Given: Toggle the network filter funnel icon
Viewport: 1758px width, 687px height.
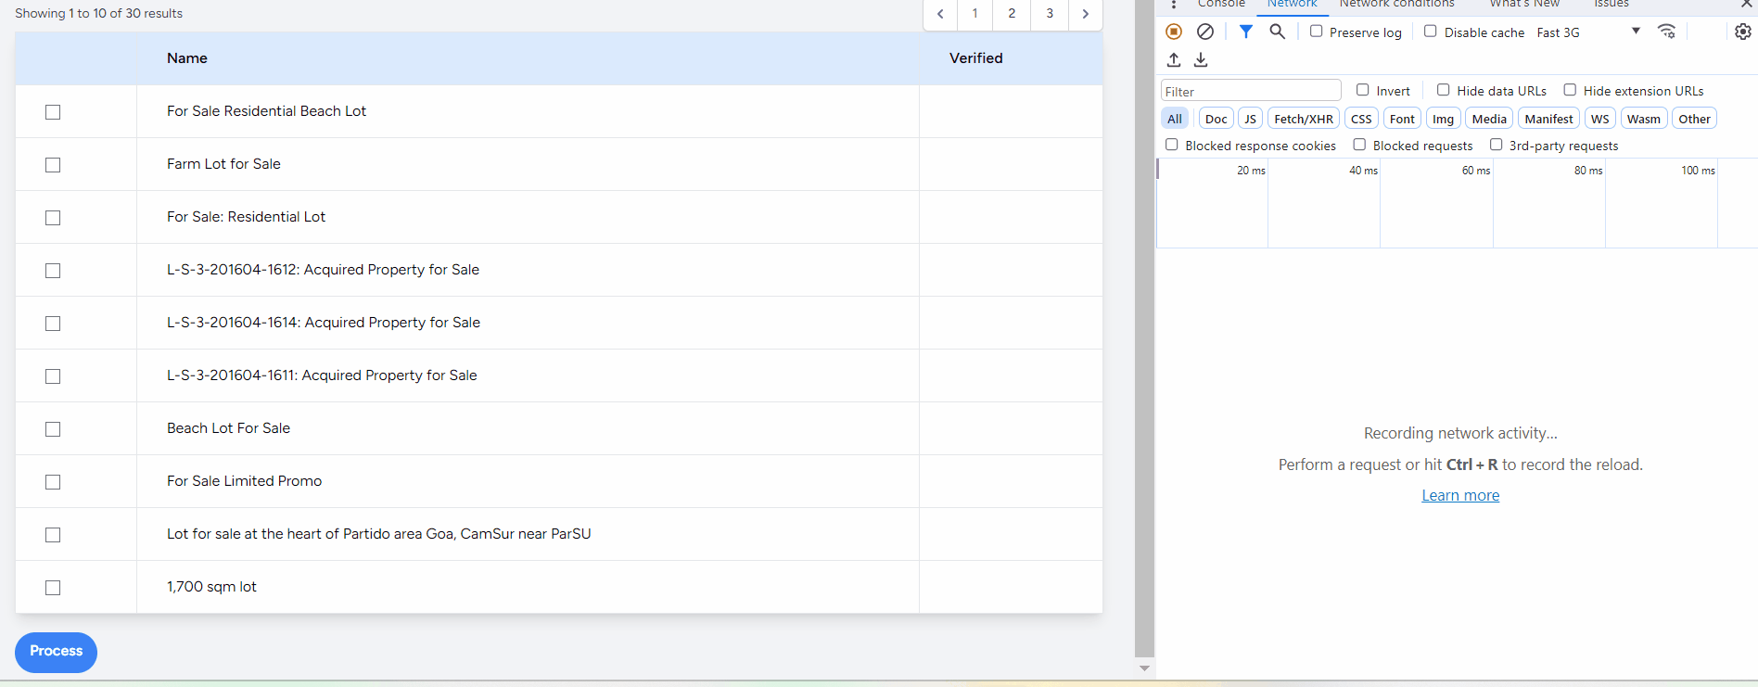Looking at the screenshot, I should coord(1246,32).
